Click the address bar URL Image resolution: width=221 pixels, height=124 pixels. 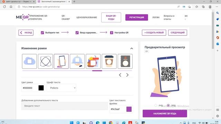(x=41, y=7)
